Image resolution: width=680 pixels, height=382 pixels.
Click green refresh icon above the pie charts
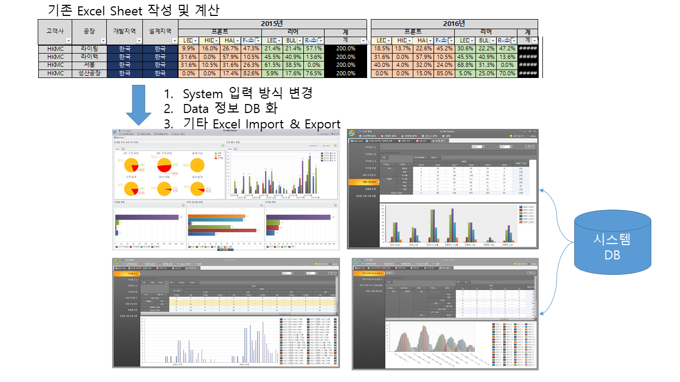[222, 144]
